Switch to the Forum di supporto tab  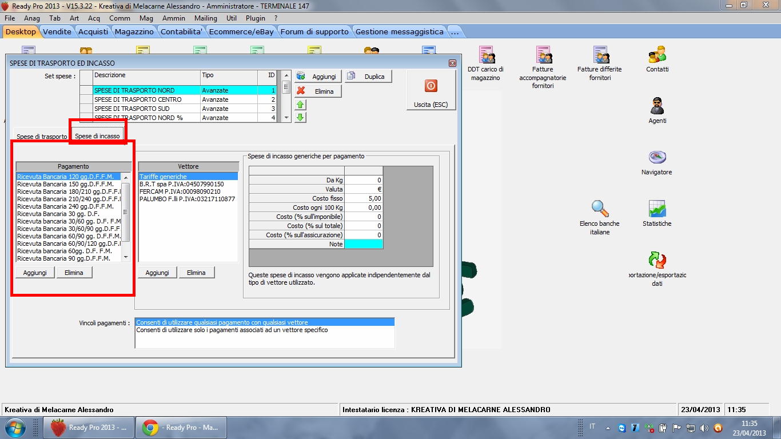314,32
